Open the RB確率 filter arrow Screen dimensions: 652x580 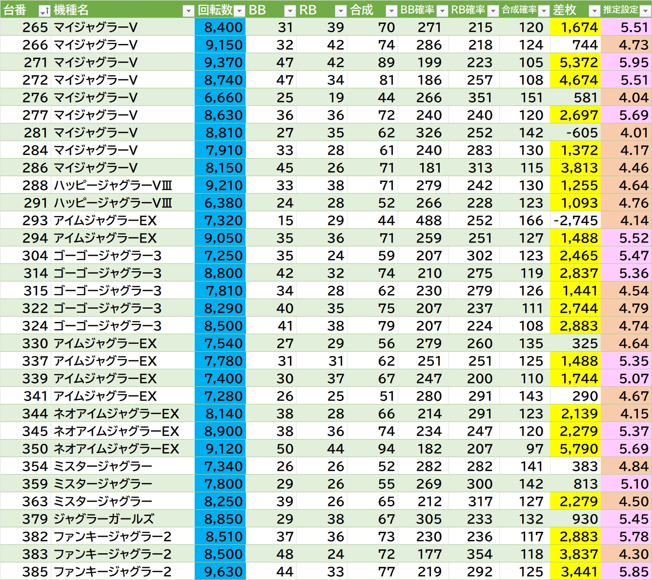493,10
